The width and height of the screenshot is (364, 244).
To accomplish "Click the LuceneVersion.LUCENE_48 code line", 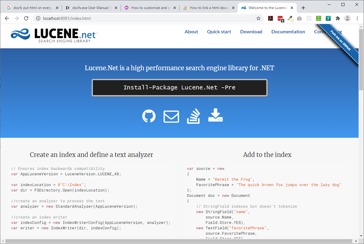I will 66,174.
